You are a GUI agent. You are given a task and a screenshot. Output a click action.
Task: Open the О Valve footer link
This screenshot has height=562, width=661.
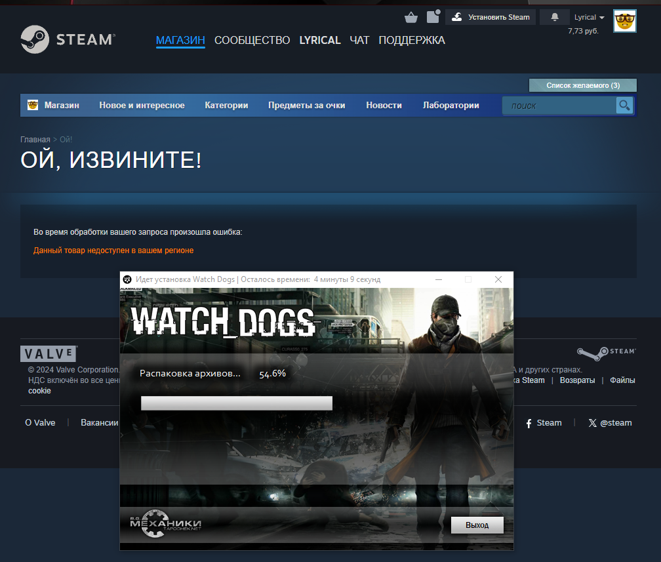click(40, 423)
